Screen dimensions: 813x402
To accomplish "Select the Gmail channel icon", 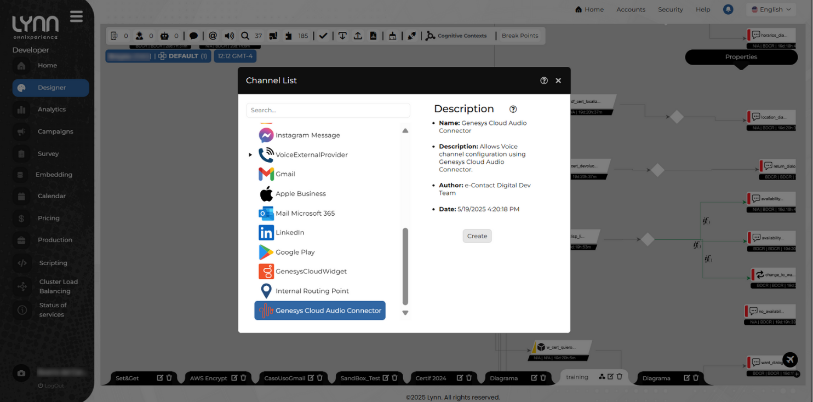I will 266,174.
